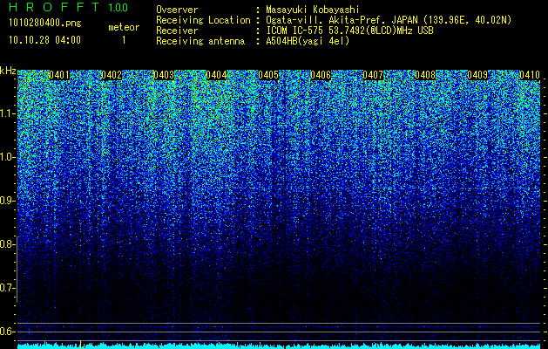Click the 0408 time marker
The width and height of the screenshot is (548, 349).
pyautogui.click(x=425, y=75)
